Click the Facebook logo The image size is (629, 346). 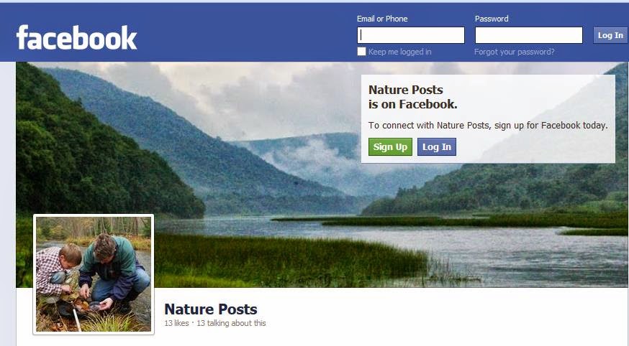pos(76,37)
